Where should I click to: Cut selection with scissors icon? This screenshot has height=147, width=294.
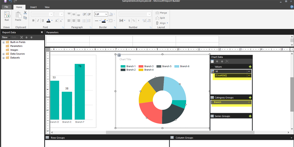[25, 13]
